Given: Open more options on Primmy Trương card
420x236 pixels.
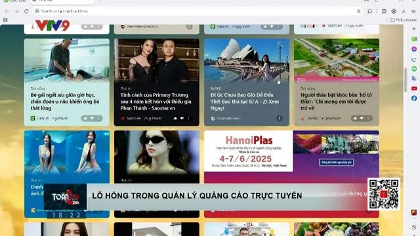Looking at the screenshot, I should coord(188,118).
